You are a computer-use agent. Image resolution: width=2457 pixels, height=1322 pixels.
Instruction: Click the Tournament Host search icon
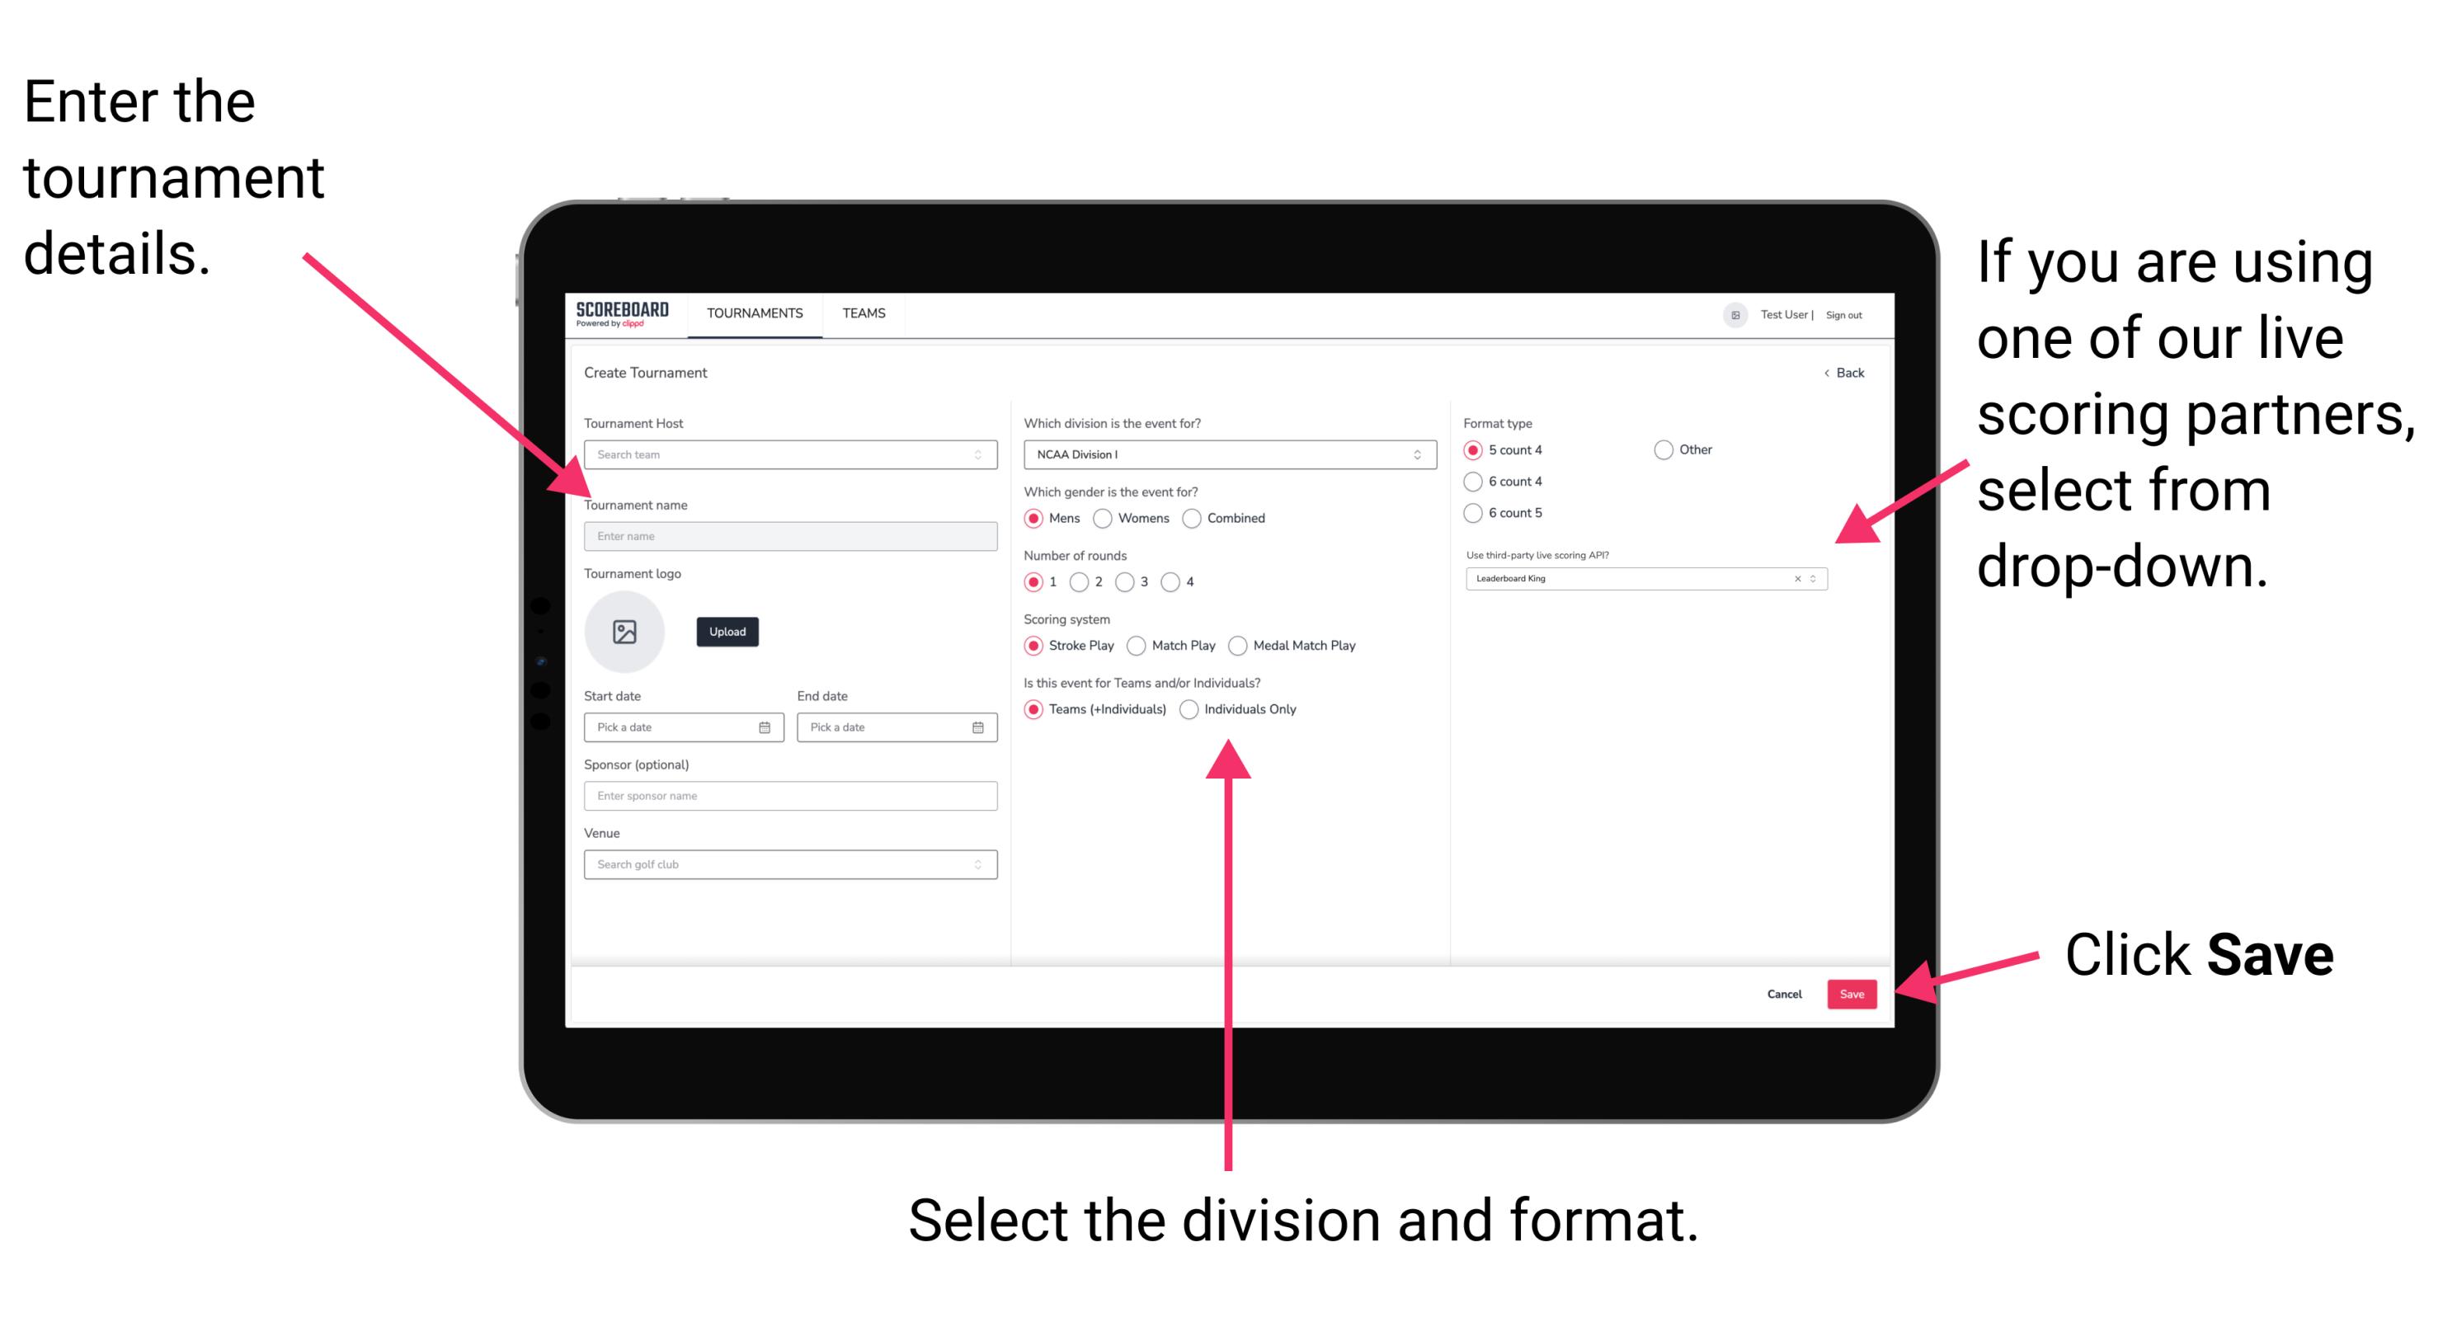click(978, 456)
